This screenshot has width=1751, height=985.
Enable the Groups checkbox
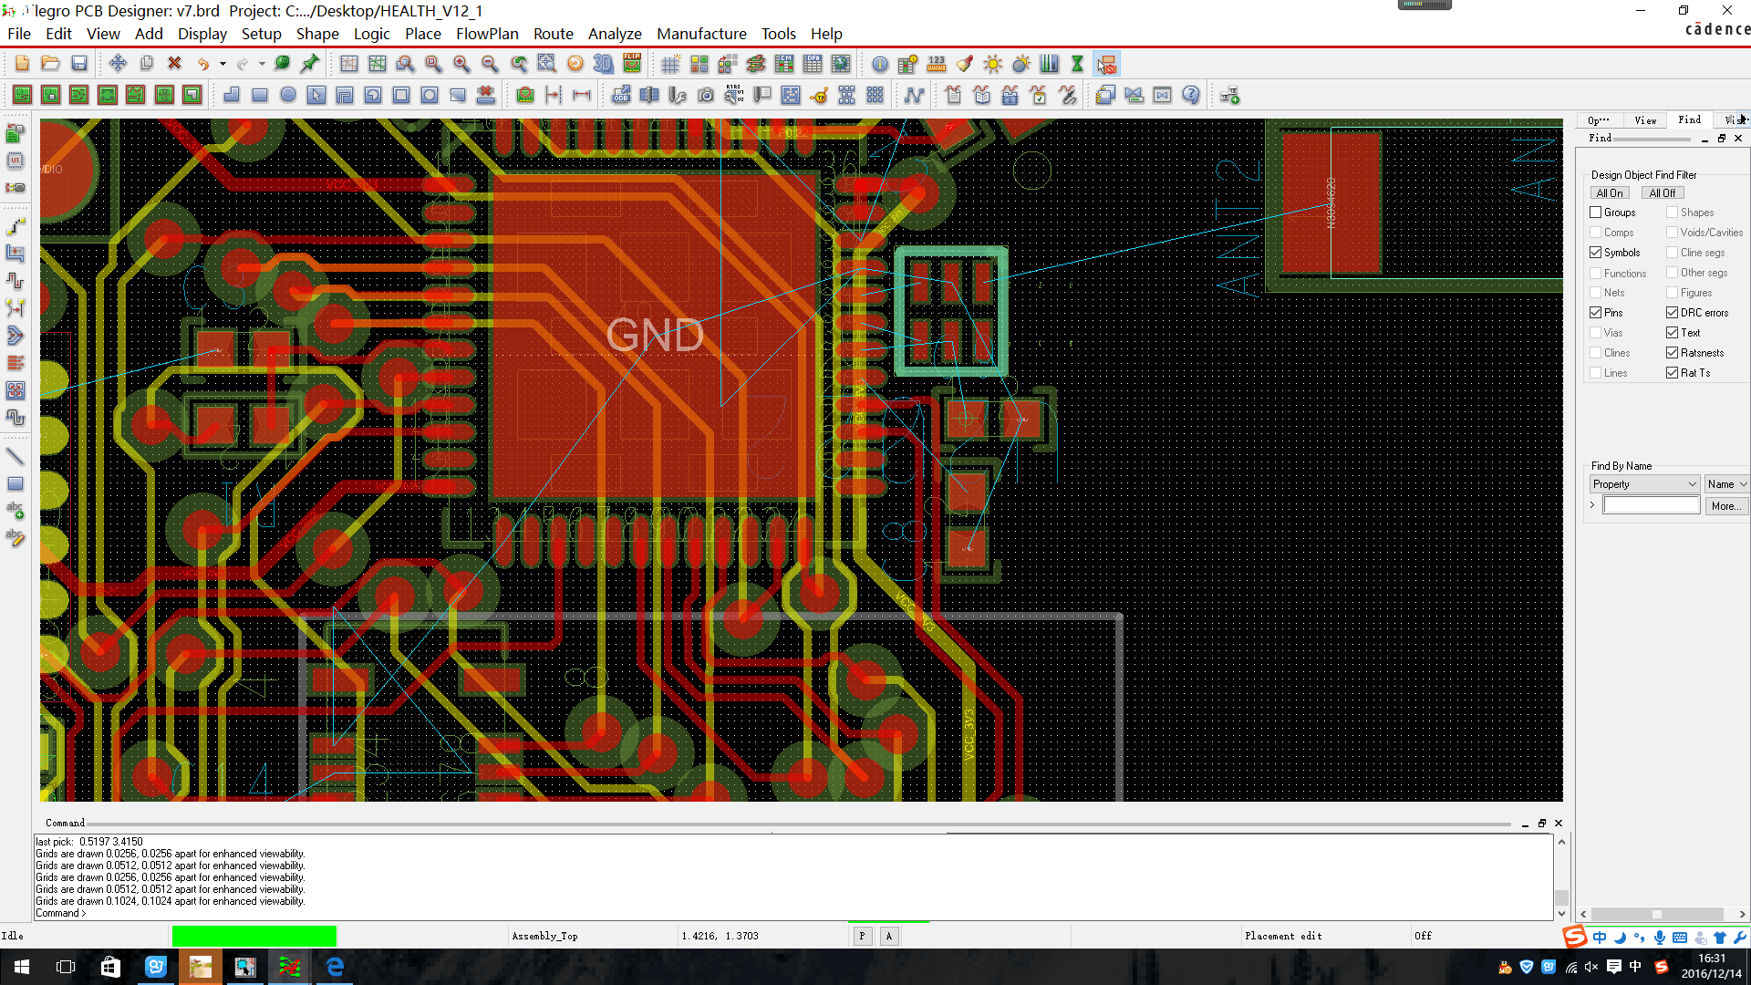point(1596,213)
